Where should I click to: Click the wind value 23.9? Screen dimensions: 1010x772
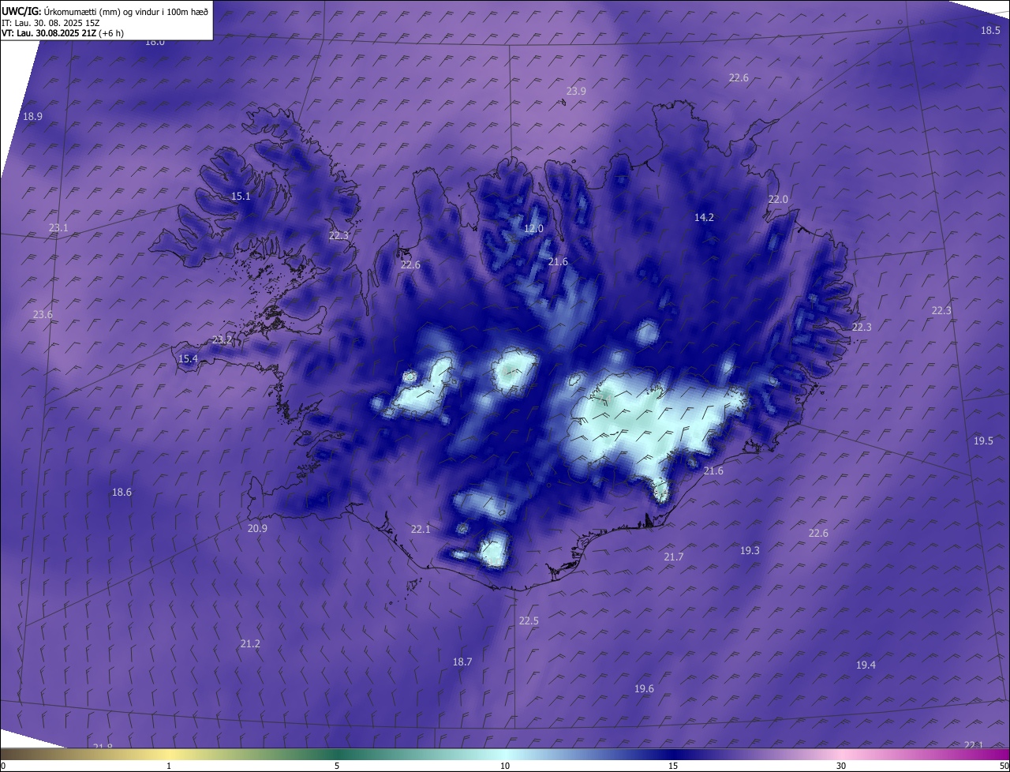[576, 92]
